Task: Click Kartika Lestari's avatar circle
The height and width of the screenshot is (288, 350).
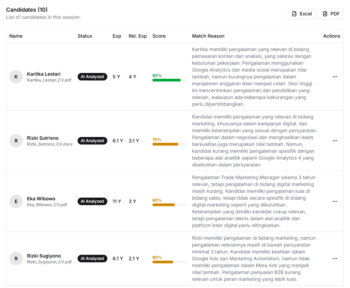Action: click(x=16, y=77)
